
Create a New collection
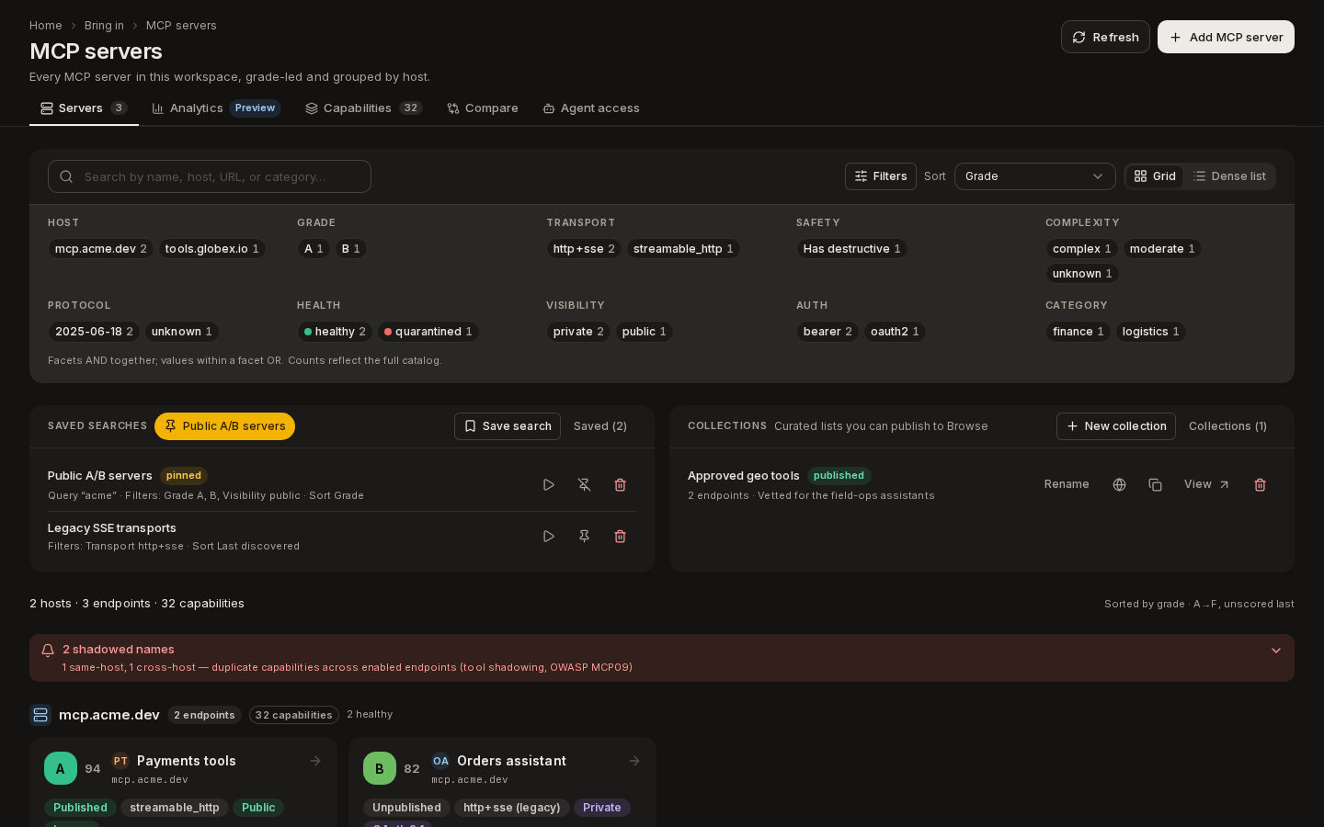pos(1116,426)
